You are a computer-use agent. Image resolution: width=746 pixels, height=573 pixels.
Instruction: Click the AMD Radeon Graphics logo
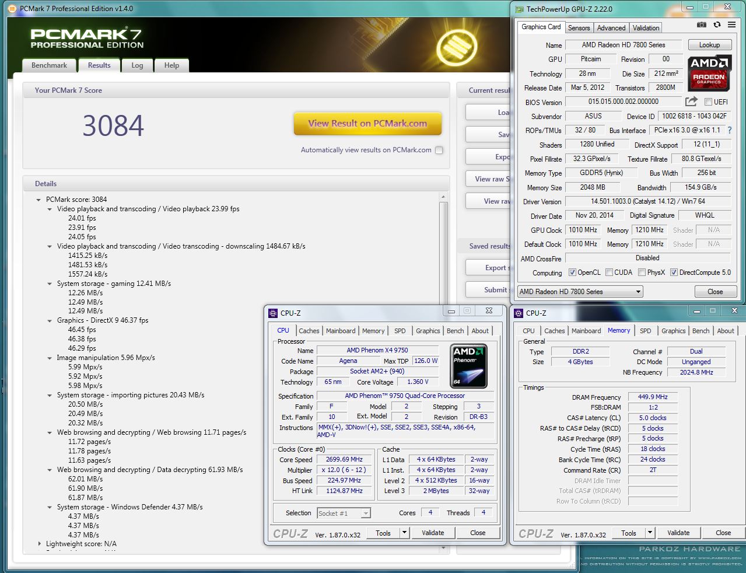pyautogui.click(x=709, y=72)
